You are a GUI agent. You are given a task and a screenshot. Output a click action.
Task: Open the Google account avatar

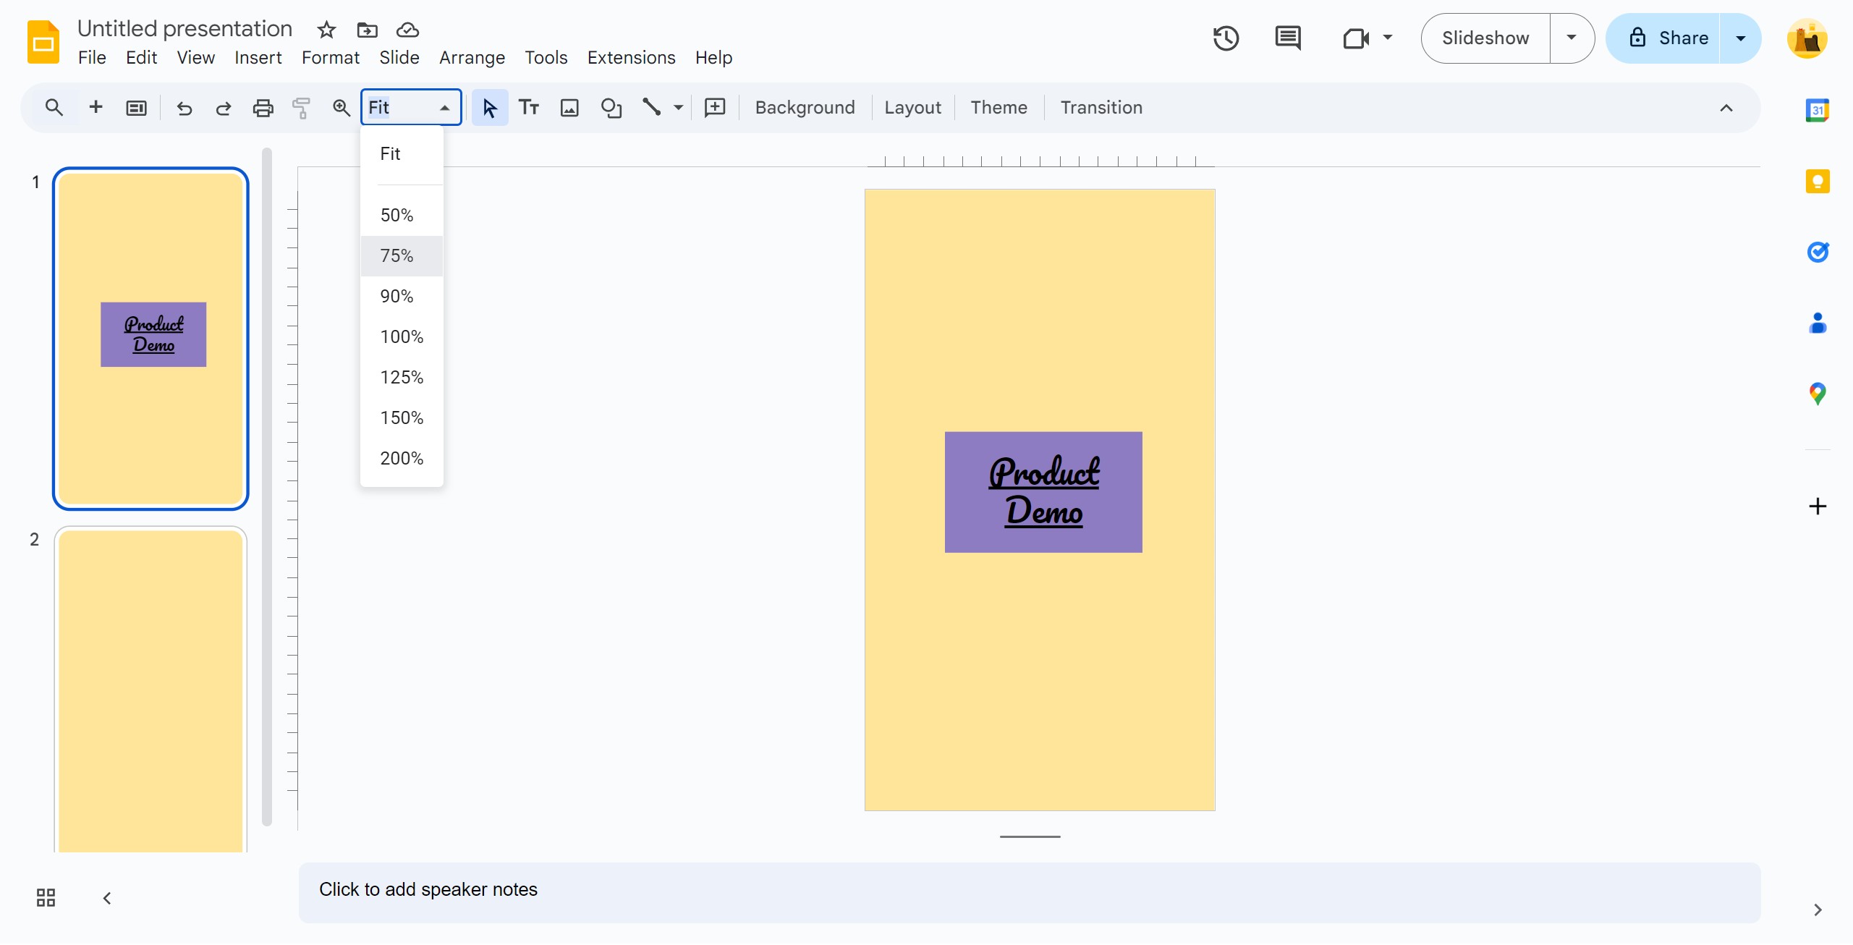[1807, 38]
